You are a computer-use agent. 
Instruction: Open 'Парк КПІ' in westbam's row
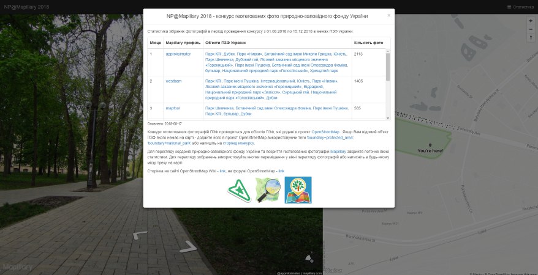coord(213,81)
